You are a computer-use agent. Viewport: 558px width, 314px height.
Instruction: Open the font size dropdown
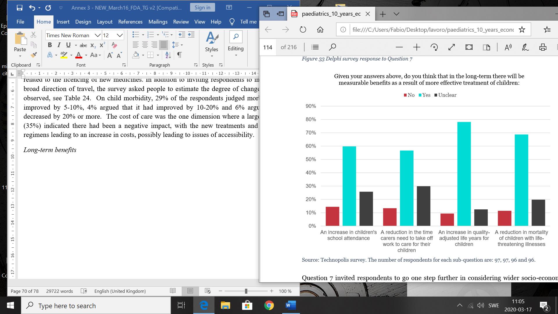coord(120,35)
